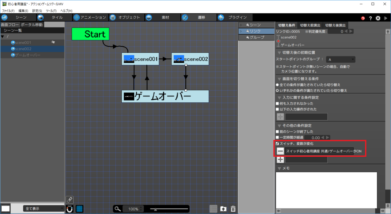Select 全ての条件が満たされていたら切り替え radio button
The height and width of the screenshot is (214, 391).
(277, 85)
